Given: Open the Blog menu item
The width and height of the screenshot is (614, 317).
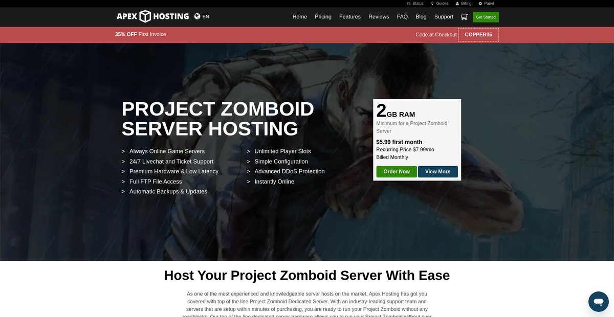Looking at the screenshot, I should (421, 17).
